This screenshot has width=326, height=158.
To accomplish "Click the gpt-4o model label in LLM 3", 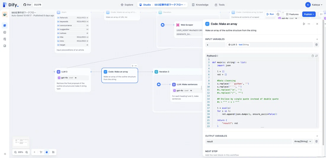I will point(64,78).
